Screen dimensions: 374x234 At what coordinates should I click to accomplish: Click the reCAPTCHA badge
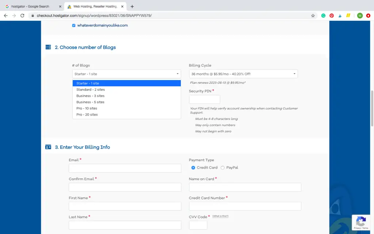click(361, 222)
